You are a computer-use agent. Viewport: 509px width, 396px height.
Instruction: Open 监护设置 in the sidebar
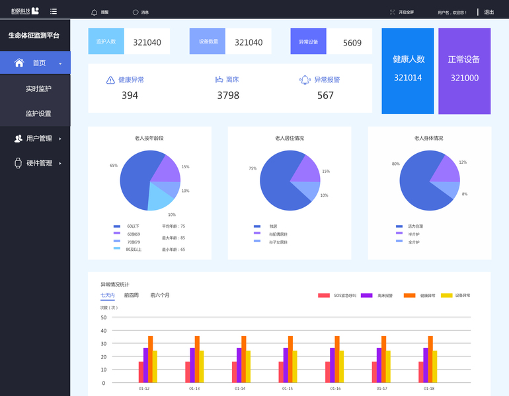(x=38, y=114)
